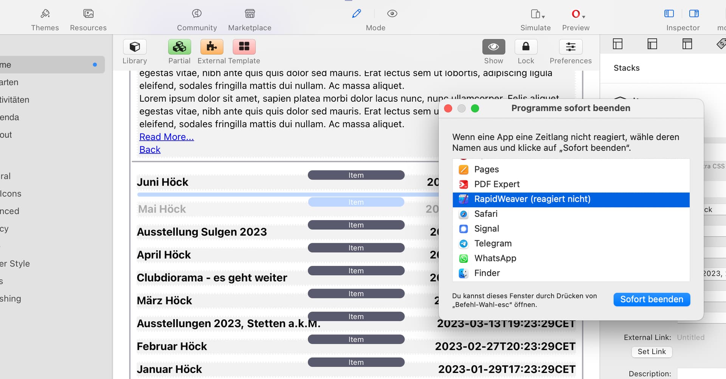Click the Set Link button
The image size is (726, 379).
[652, 352]
